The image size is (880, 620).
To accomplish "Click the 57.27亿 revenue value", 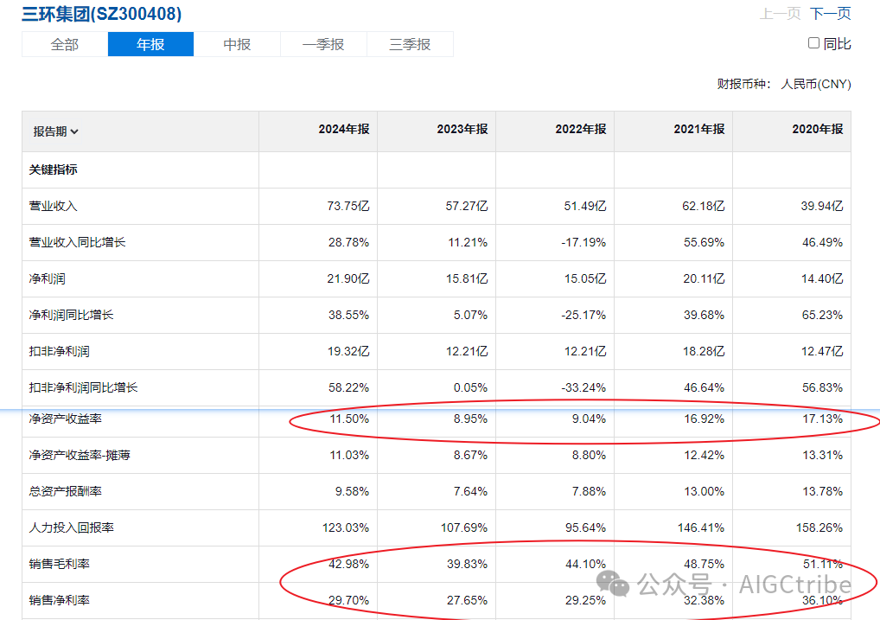I will (467, 206).
